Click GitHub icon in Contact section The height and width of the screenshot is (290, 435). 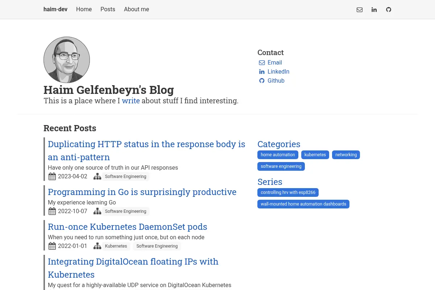tap(262, 81)
